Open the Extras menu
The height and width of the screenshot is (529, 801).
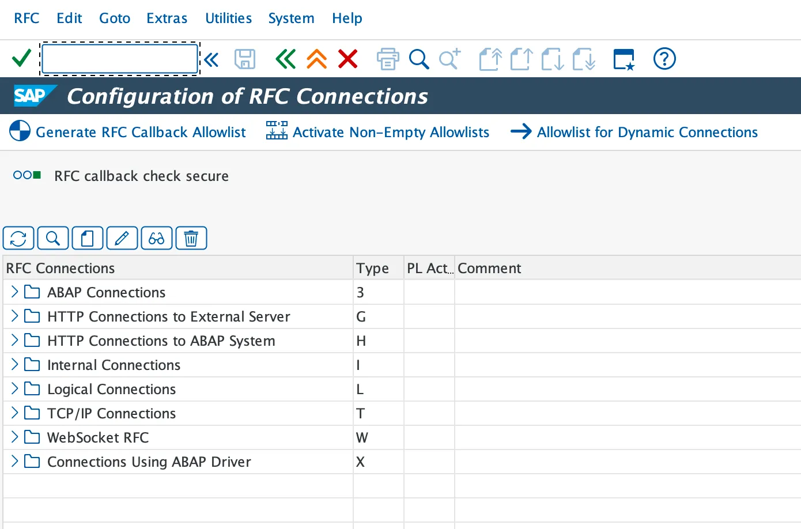(167, 18)
